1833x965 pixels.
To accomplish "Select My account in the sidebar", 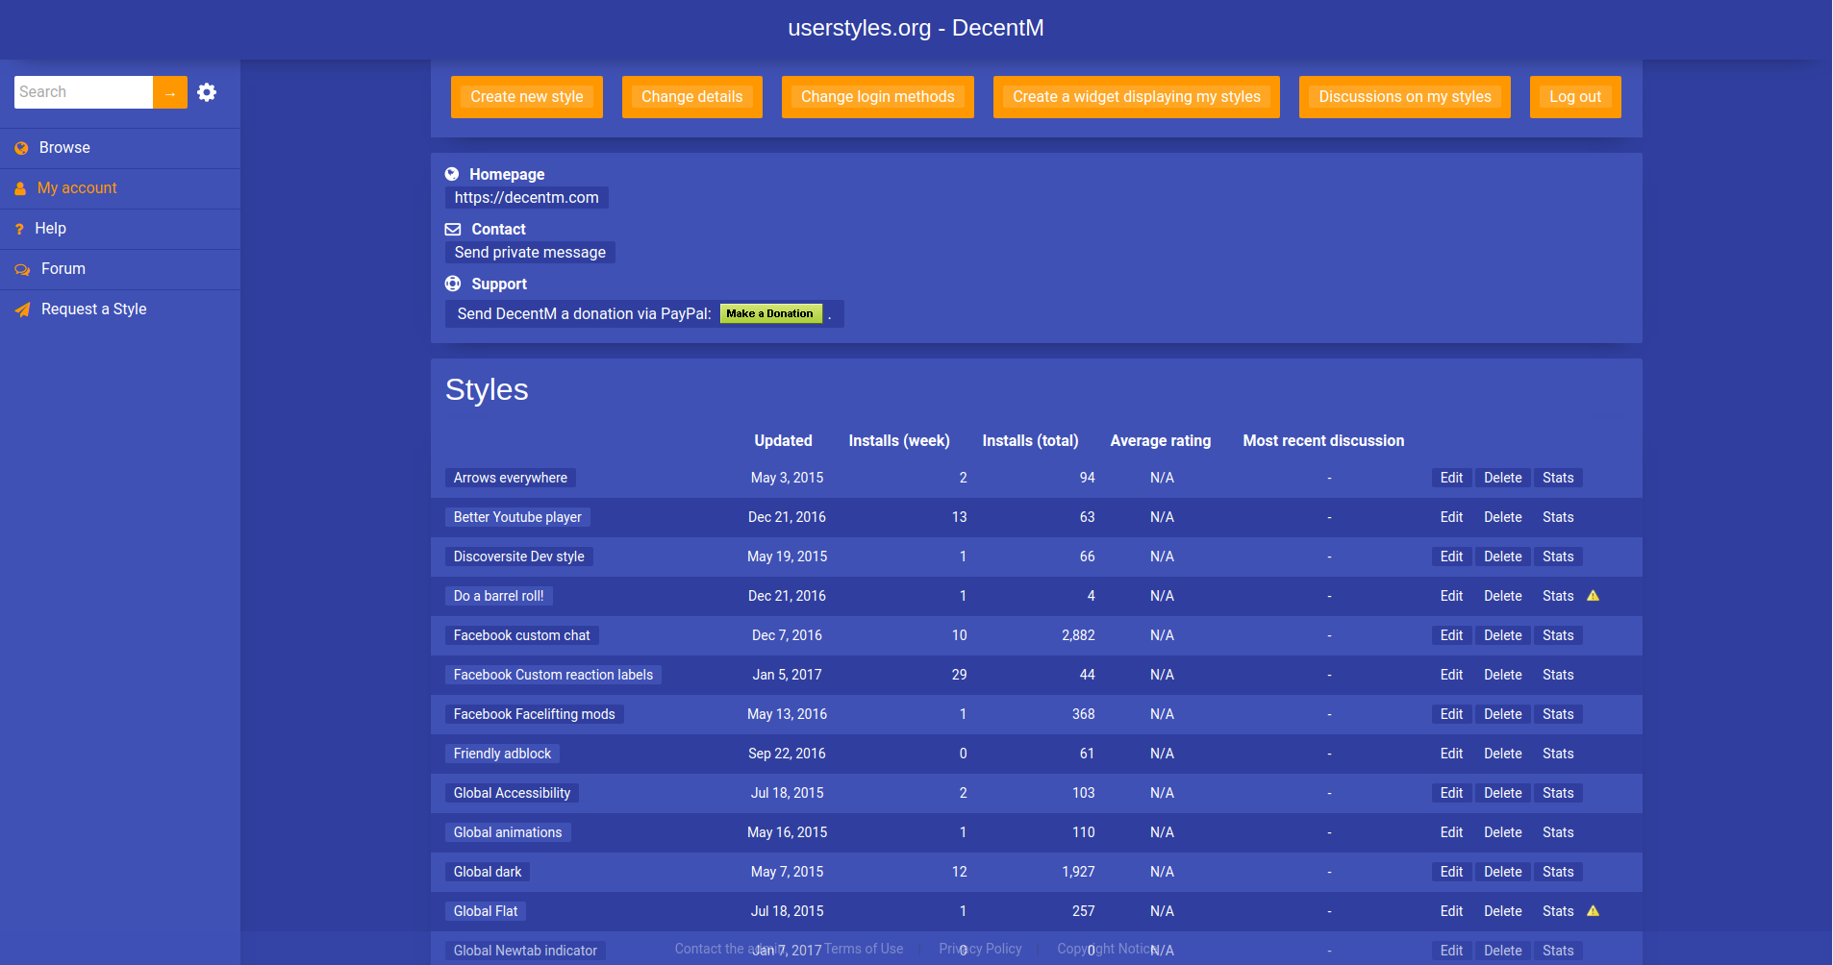I will pos(77,187).
